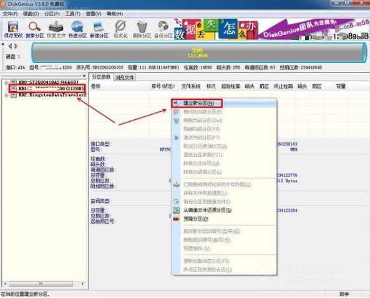Click the 卷标 column header
370x298 pixels.
pyautogui.click(x=95, y=86)
